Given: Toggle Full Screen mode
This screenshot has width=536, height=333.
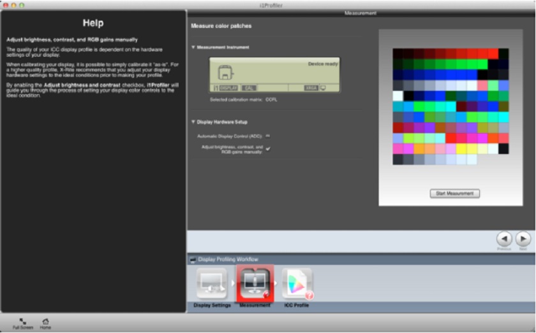Looking at the screenshot, I should pyautogui.click(x=22, y=322).
